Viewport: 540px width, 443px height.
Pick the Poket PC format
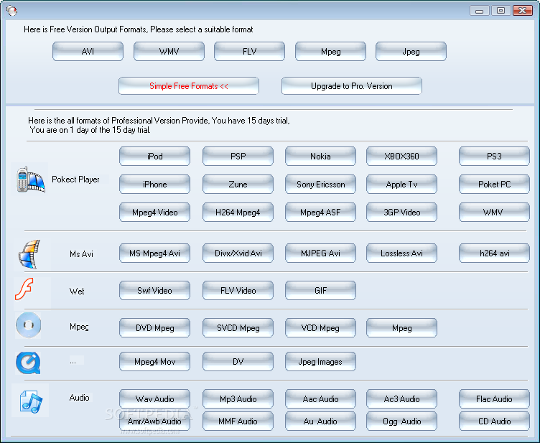(494, 185)
